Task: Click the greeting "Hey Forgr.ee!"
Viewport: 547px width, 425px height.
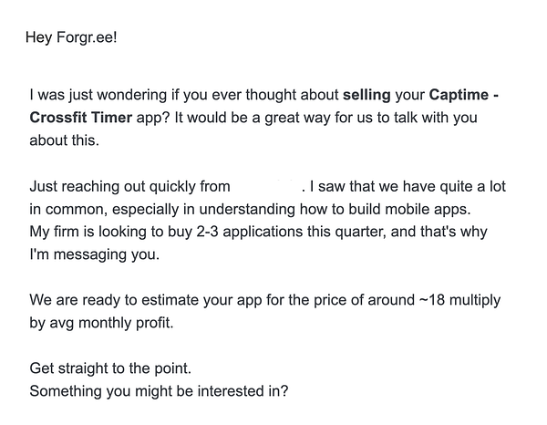Action: click(x=72, y=40)
